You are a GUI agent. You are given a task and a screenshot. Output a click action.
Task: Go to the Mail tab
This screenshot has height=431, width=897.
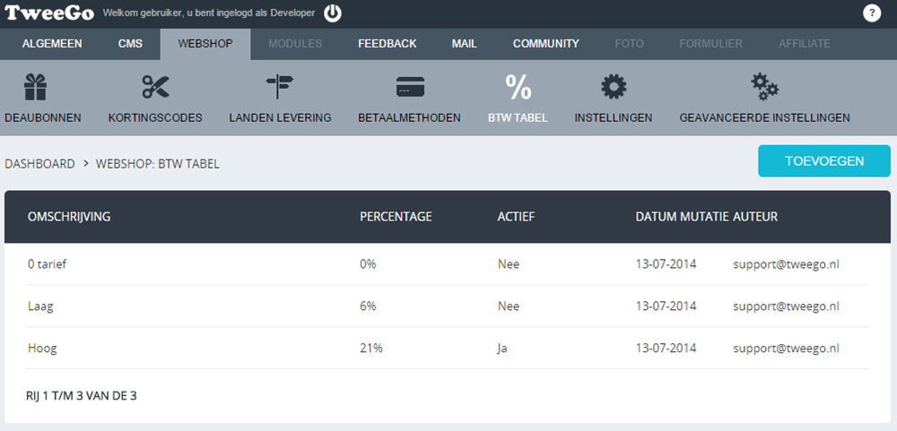465,44
